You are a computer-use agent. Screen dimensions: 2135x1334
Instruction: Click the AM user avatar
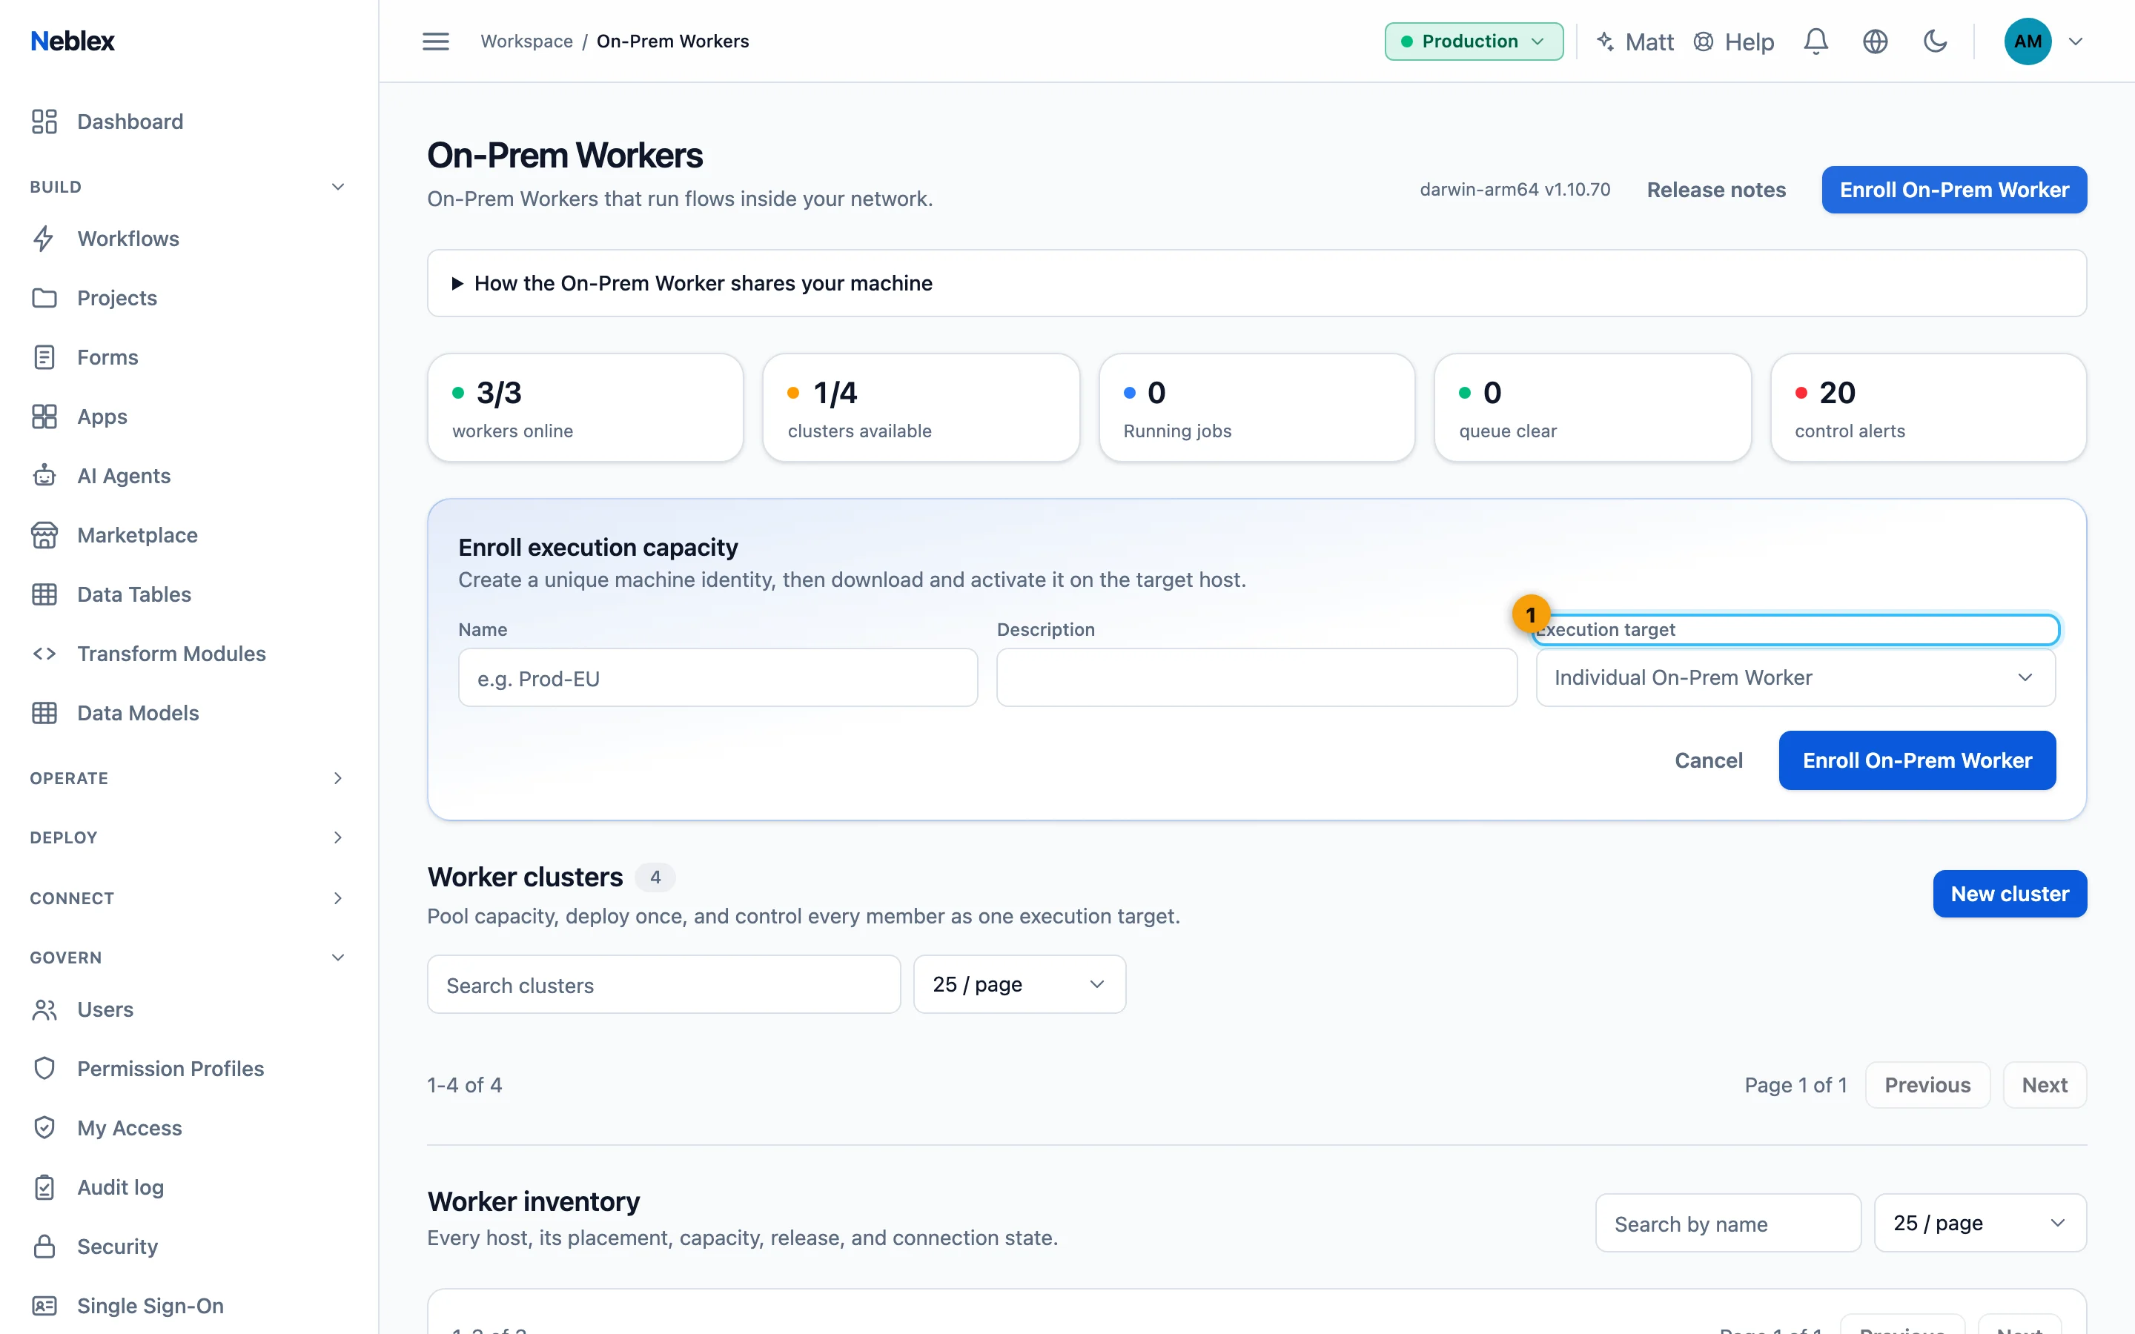[x=2028, y=42]
